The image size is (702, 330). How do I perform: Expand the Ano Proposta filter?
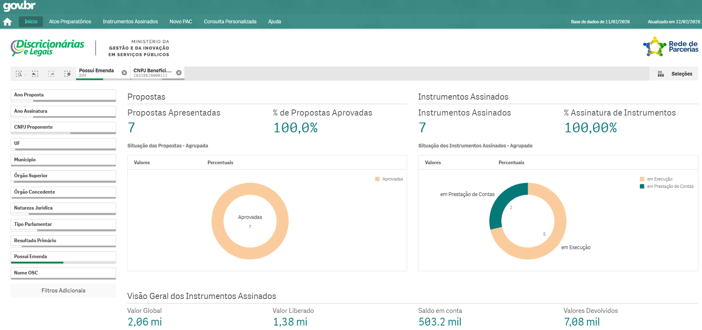pos(63,95)
